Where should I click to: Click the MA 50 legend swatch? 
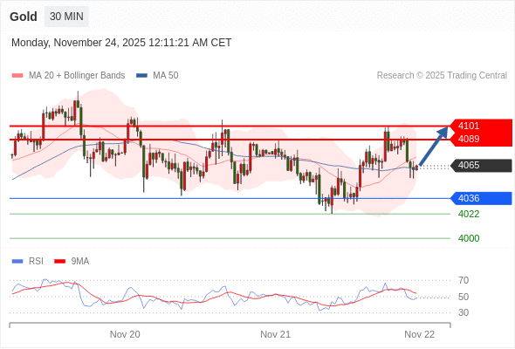pyautogui.click(x=141, y=76)
